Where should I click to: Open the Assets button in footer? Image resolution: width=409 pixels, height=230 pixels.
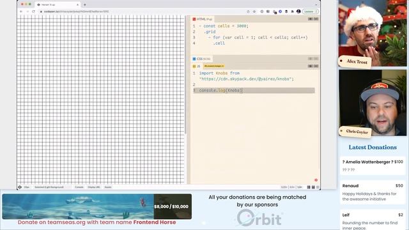tap(108, 187)
